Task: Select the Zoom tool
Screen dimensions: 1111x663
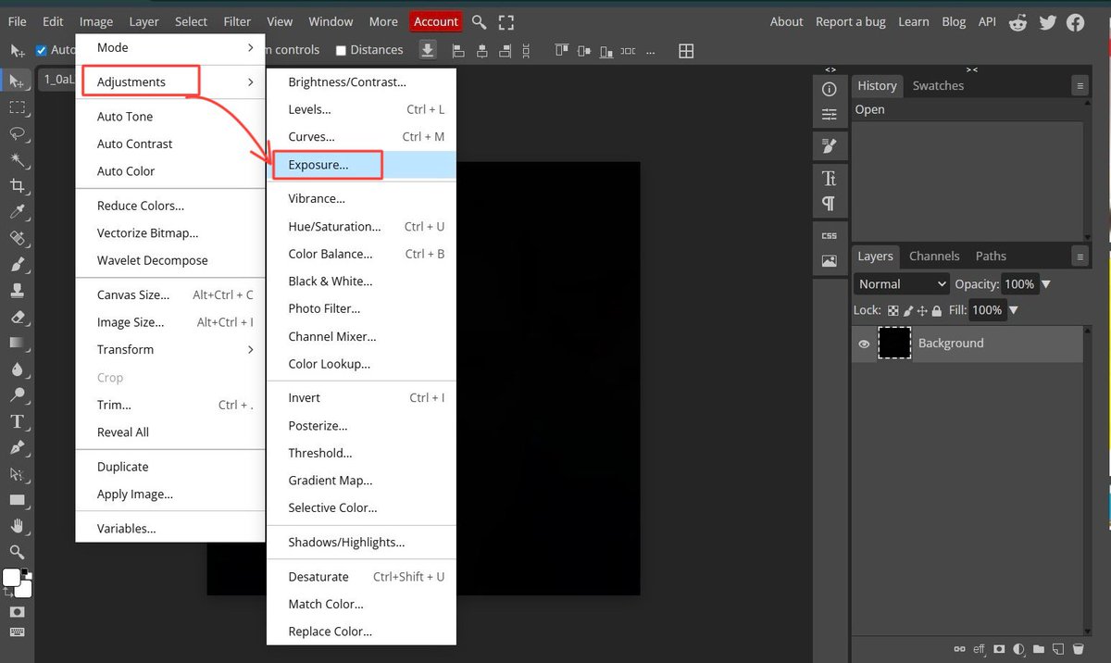Action: [17, 552]
